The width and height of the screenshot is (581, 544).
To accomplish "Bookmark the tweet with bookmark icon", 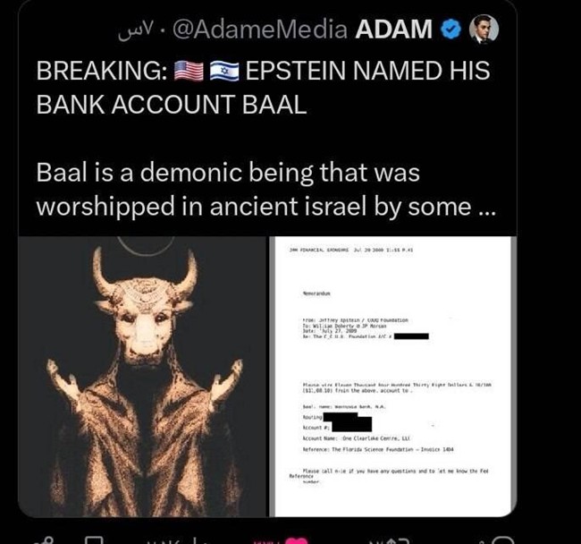I will point(94,540).
